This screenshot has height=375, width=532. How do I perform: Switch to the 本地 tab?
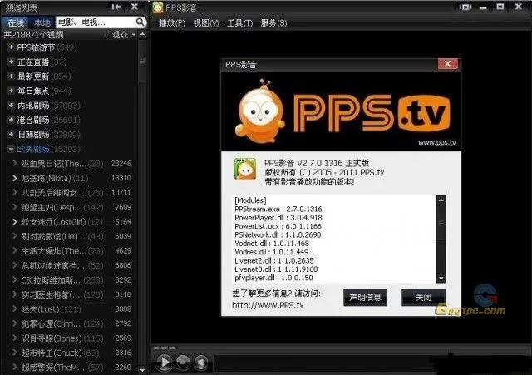pos(42,22)
